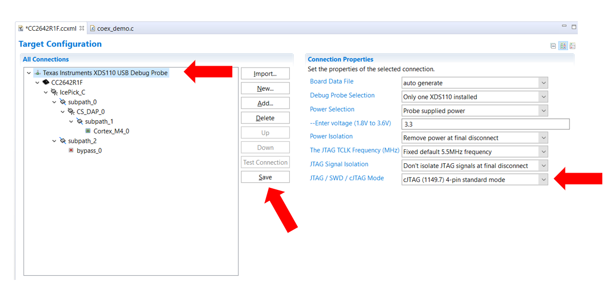Click the collapse properties view icon
Image resolution: width=610 pixels, height=305 pixels.
(553, 46)
